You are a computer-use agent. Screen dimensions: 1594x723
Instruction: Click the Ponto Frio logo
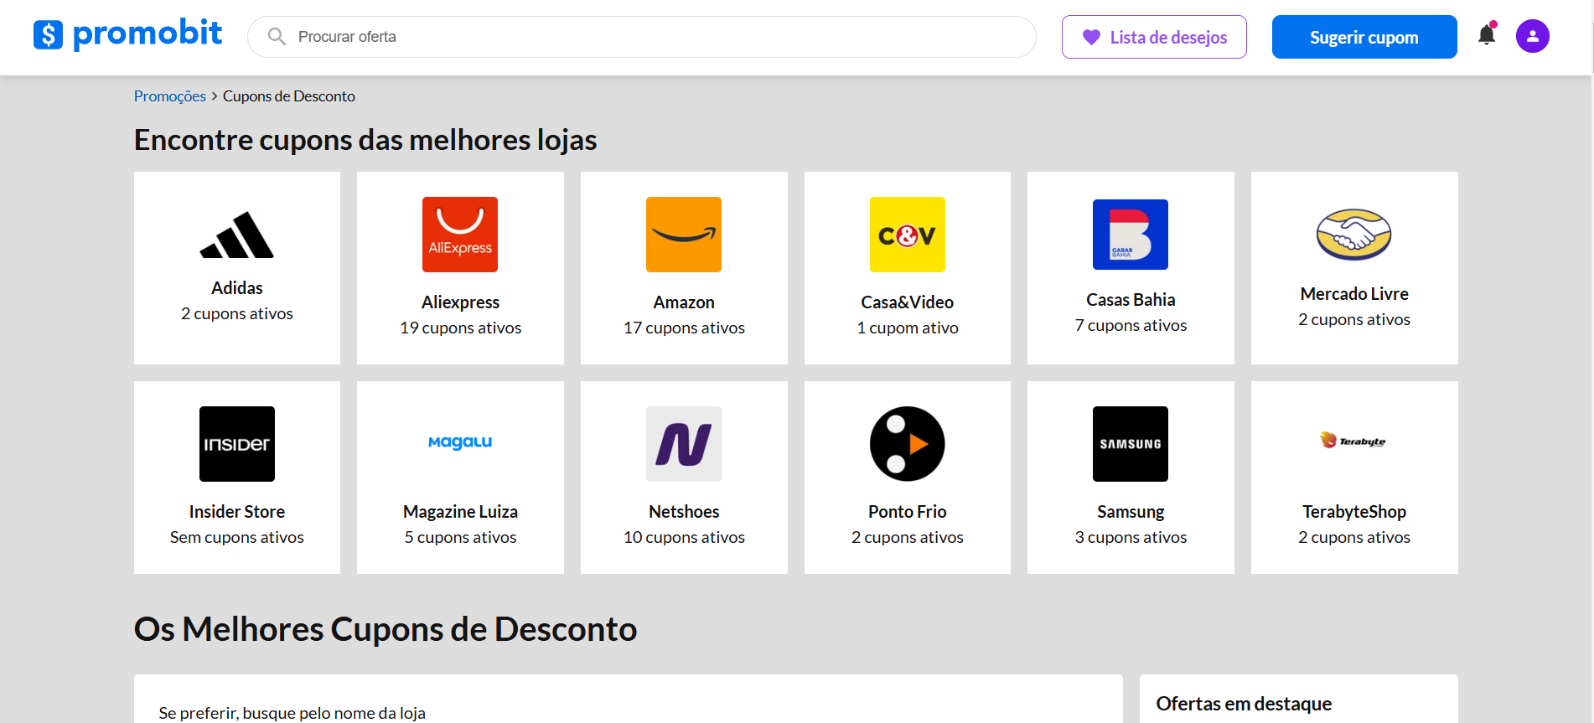pyautogui.click(x=908, y=444)
